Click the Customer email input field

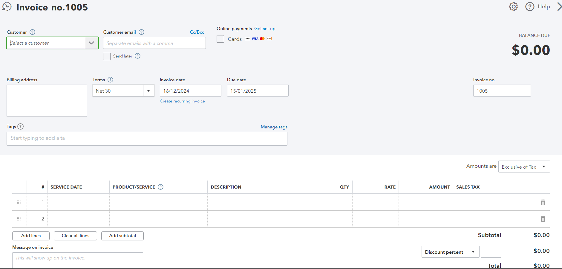154,43
